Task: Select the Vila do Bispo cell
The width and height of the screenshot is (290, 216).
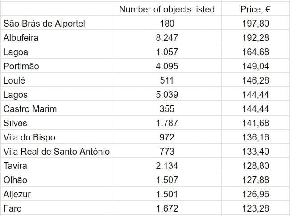Action: pyautogui.click(x=29, y=137)
